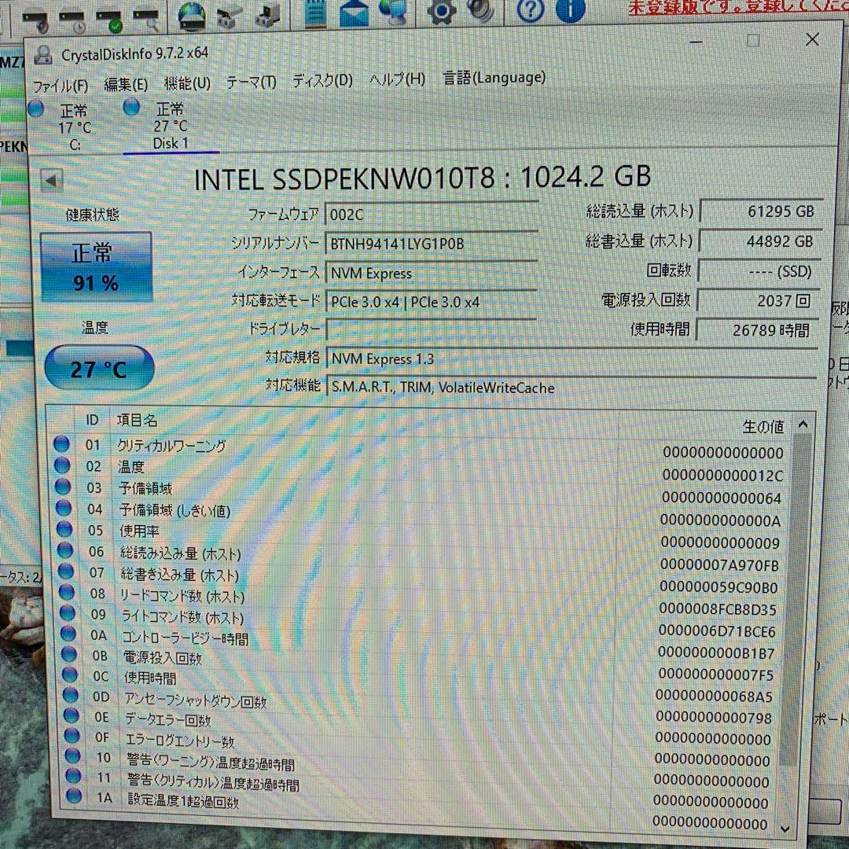
Task: Open the ヘルプ(H) menu
Action: point(397,79)
